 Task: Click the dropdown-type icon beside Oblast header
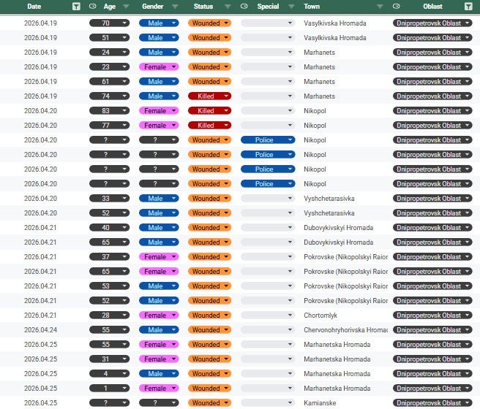pyautogui.click(x=396, y=6)
